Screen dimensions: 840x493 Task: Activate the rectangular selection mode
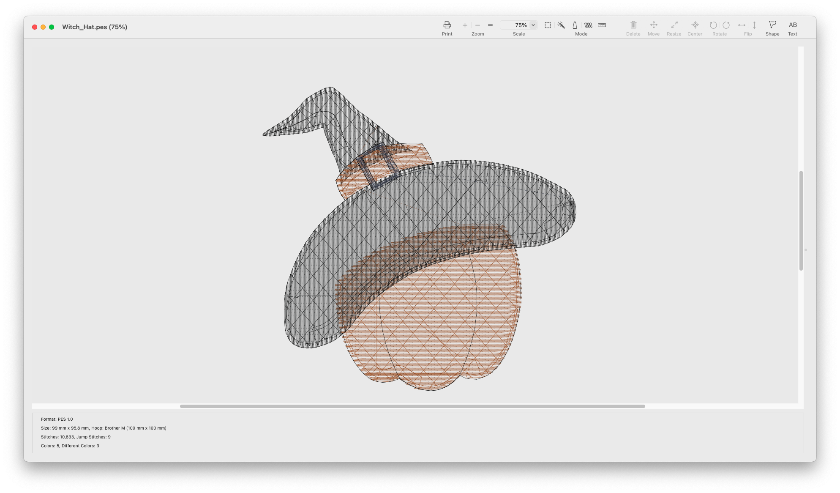[548, 25]
